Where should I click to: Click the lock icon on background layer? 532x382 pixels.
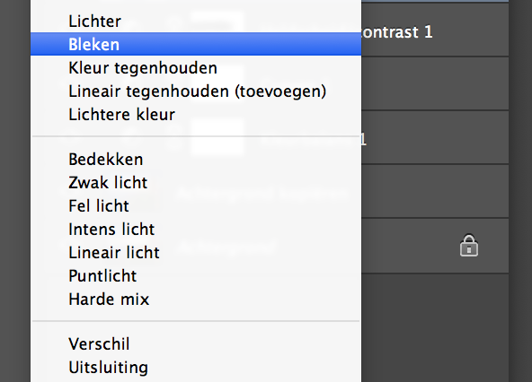469,246
